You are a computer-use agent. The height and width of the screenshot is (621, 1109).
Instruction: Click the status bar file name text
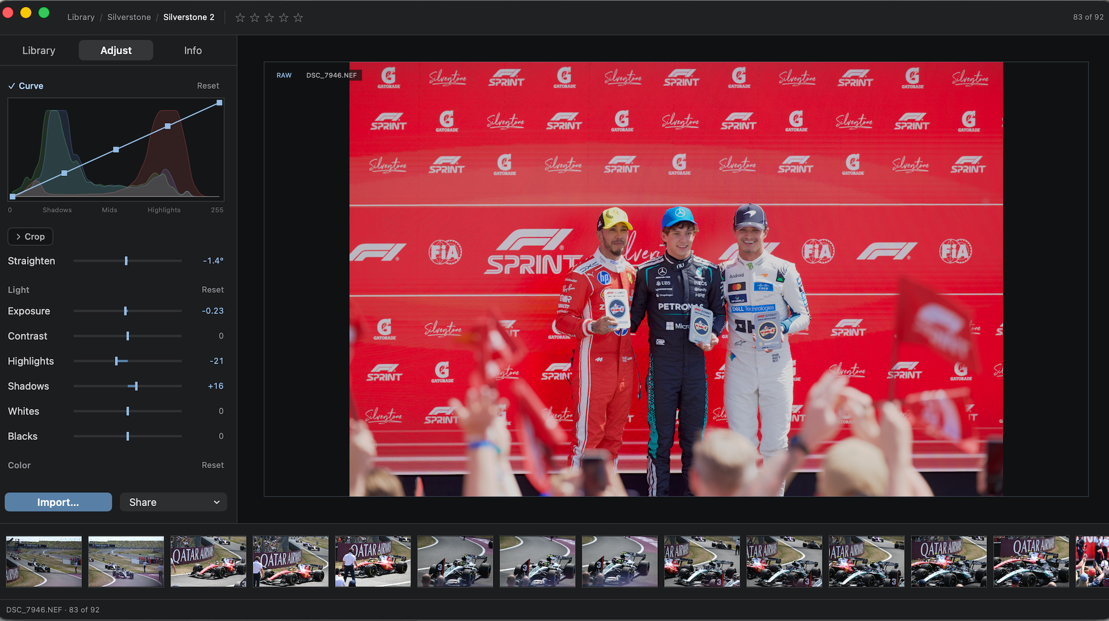(x=53, y=610)
